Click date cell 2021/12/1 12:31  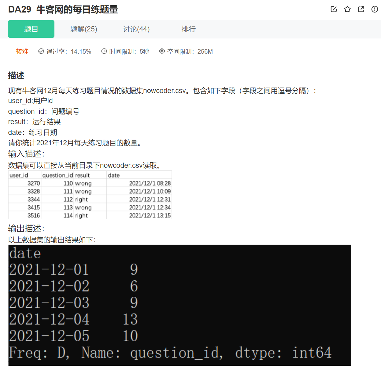click(139, 199)
